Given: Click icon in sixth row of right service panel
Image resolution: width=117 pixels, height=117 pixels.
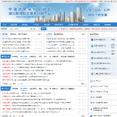Looking at the screenshot, I should tap(92, 69).
